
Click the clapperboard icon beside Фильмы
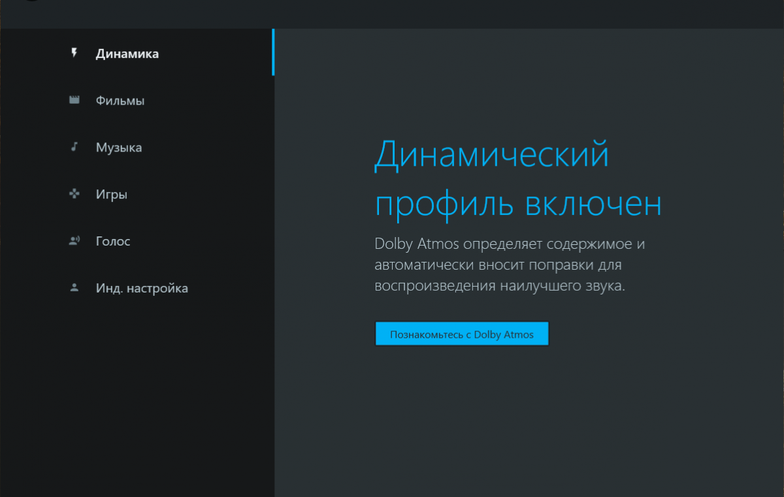coord(74,100)
